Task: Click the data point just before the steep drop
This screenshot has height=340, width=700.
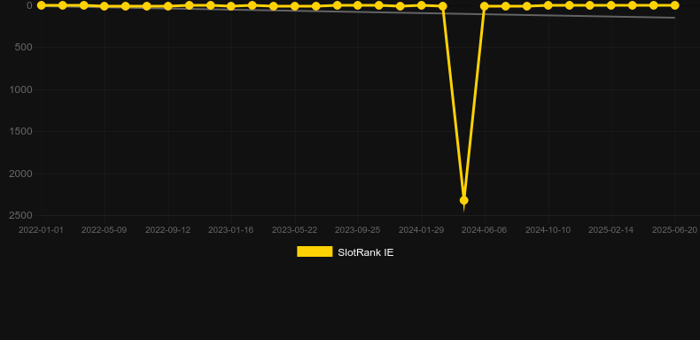Action: (443, 6)
